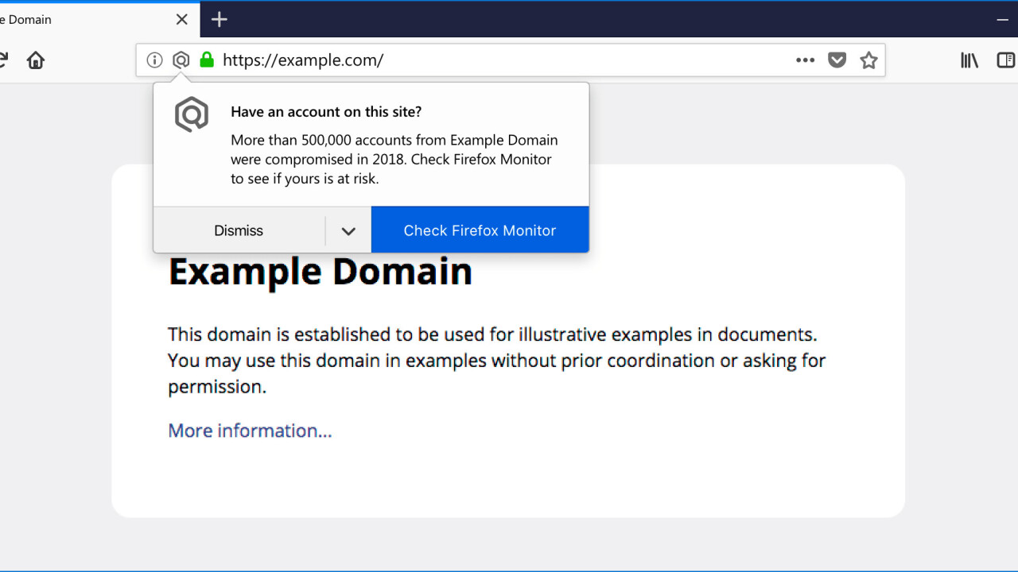Open the page actions three-dot menu
The height and width of the screenshot is (572, 1018).
[805, 60]
